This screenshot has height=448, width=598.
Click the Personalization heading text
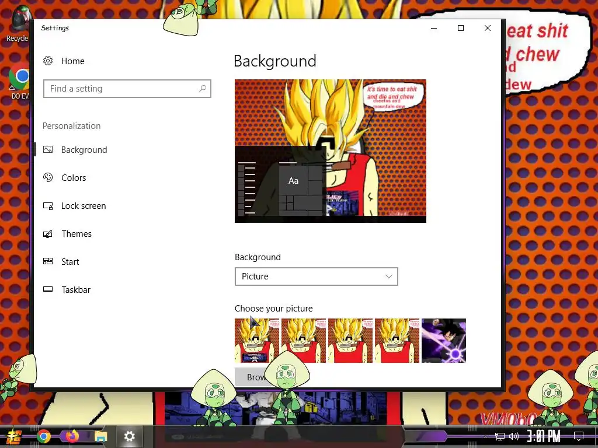[x=72, y=126]
